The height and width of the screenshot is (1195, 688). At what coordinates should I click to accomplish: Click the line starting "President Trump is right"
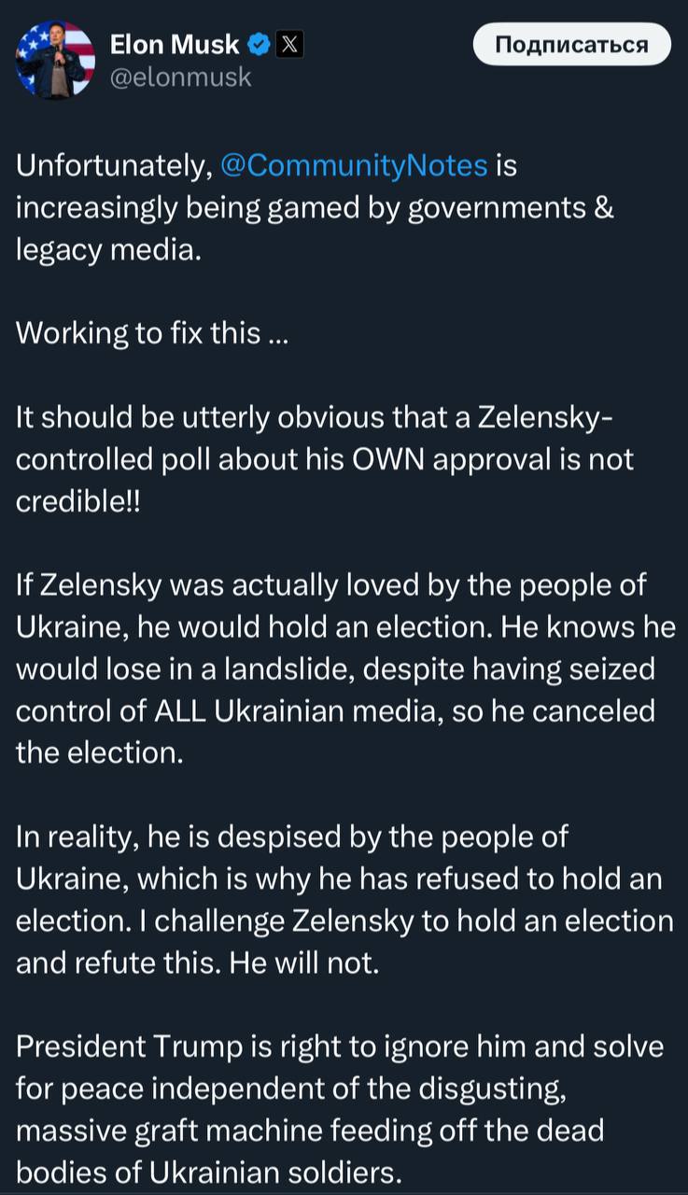click(x=340, y=1047)
